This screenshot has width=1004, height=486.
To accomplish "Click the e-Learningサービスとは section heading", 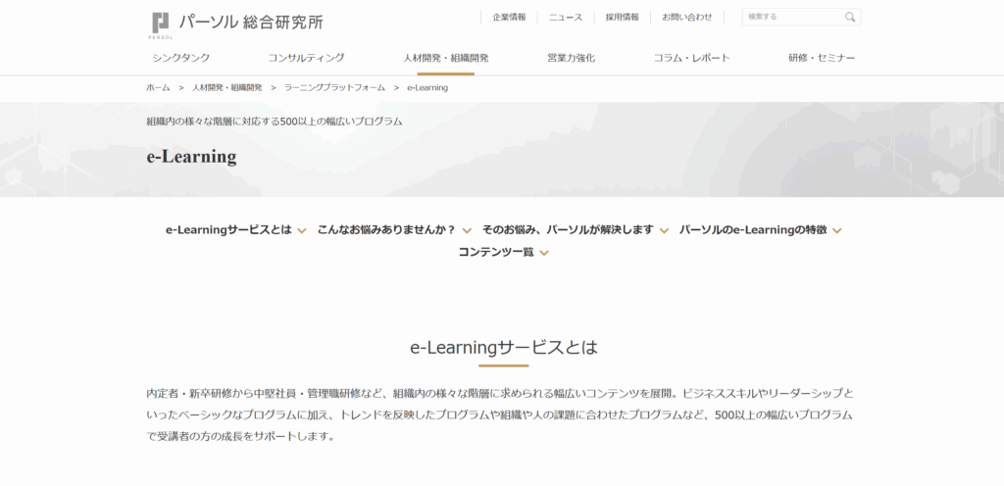I will click(503, 347).
